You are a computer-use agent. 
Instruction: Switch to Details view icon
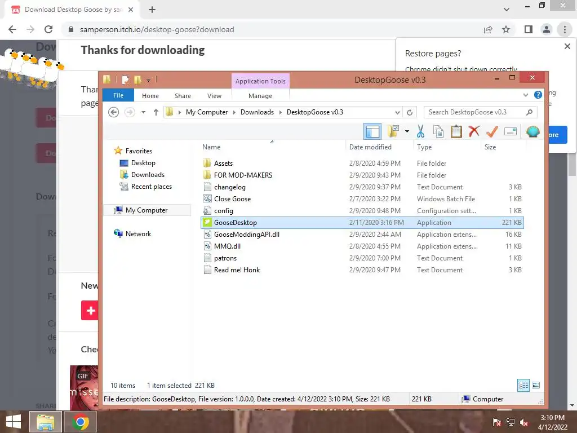[x=523, y=385]
